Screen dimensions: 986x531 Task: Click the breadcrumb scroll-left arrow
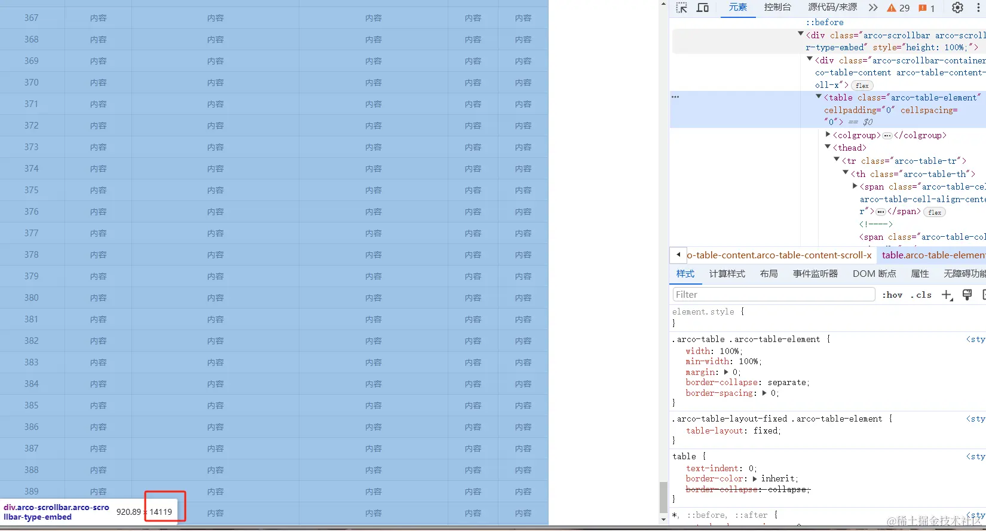678,255
